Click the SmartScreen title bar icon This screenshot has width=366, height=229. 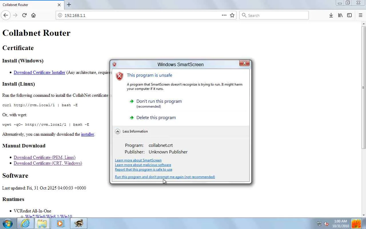click(x=114, y=64)
